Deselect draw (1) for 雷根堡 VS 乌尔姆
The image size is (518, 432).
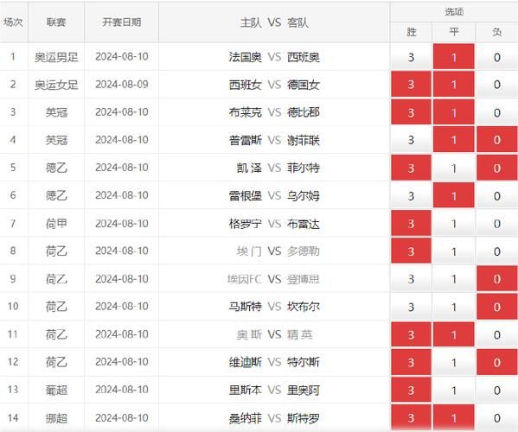[x=454, y=196]
